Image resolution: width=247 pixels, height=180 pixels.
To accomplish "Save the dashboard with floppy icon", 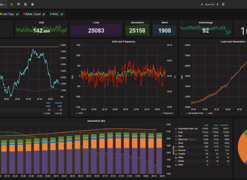I will (26, 4).
